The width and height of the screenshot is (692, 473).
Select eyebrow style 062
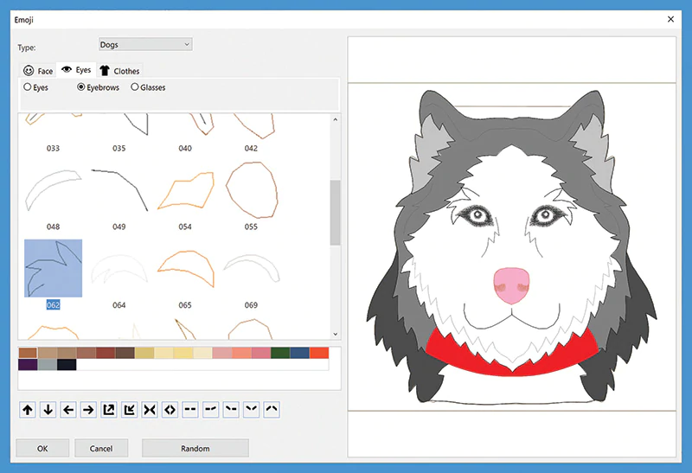tap(53, 273)
